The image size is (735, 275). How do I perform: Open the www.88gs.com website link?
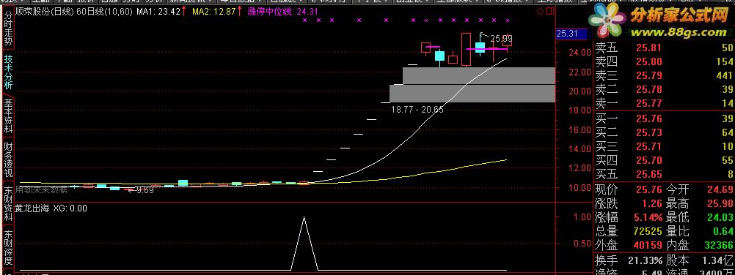tap(681, 32)
